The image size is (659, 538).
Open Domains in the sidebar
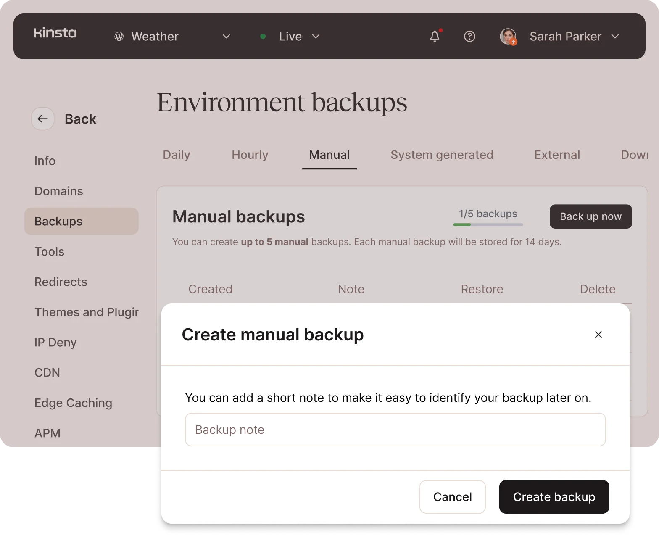tap(59, 191)
